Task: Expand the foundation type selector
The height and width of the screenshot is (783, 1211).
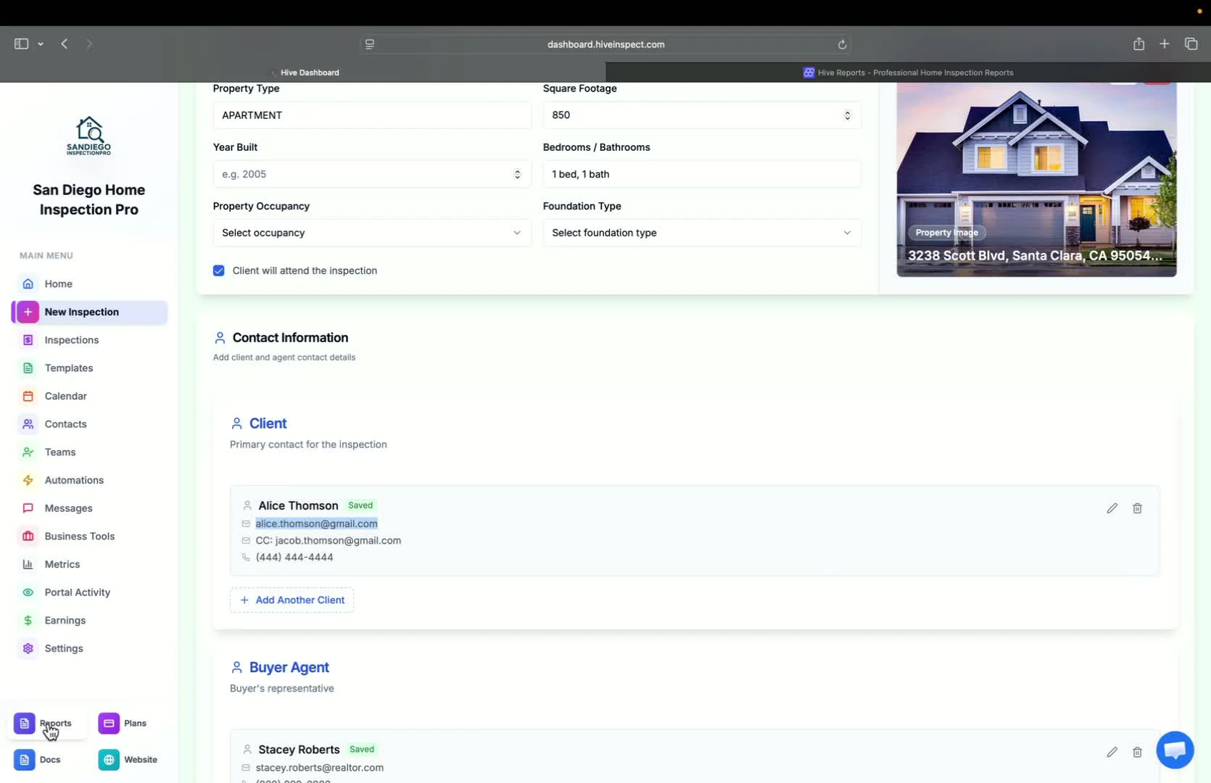Action: pos(700,233)
